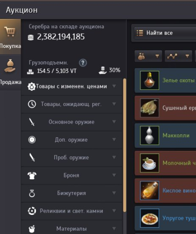
Task: Click the Сушеный ерш fish icon
Action: click(x=150, y=108)
